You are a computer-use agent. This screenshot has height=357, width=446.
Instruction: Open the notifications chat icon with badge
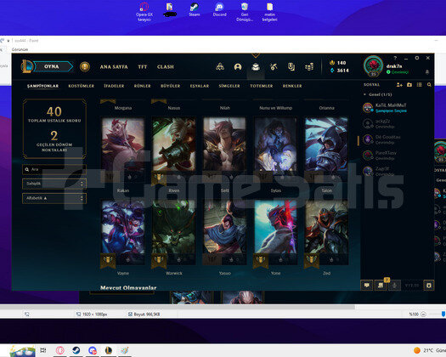[381, 285]
